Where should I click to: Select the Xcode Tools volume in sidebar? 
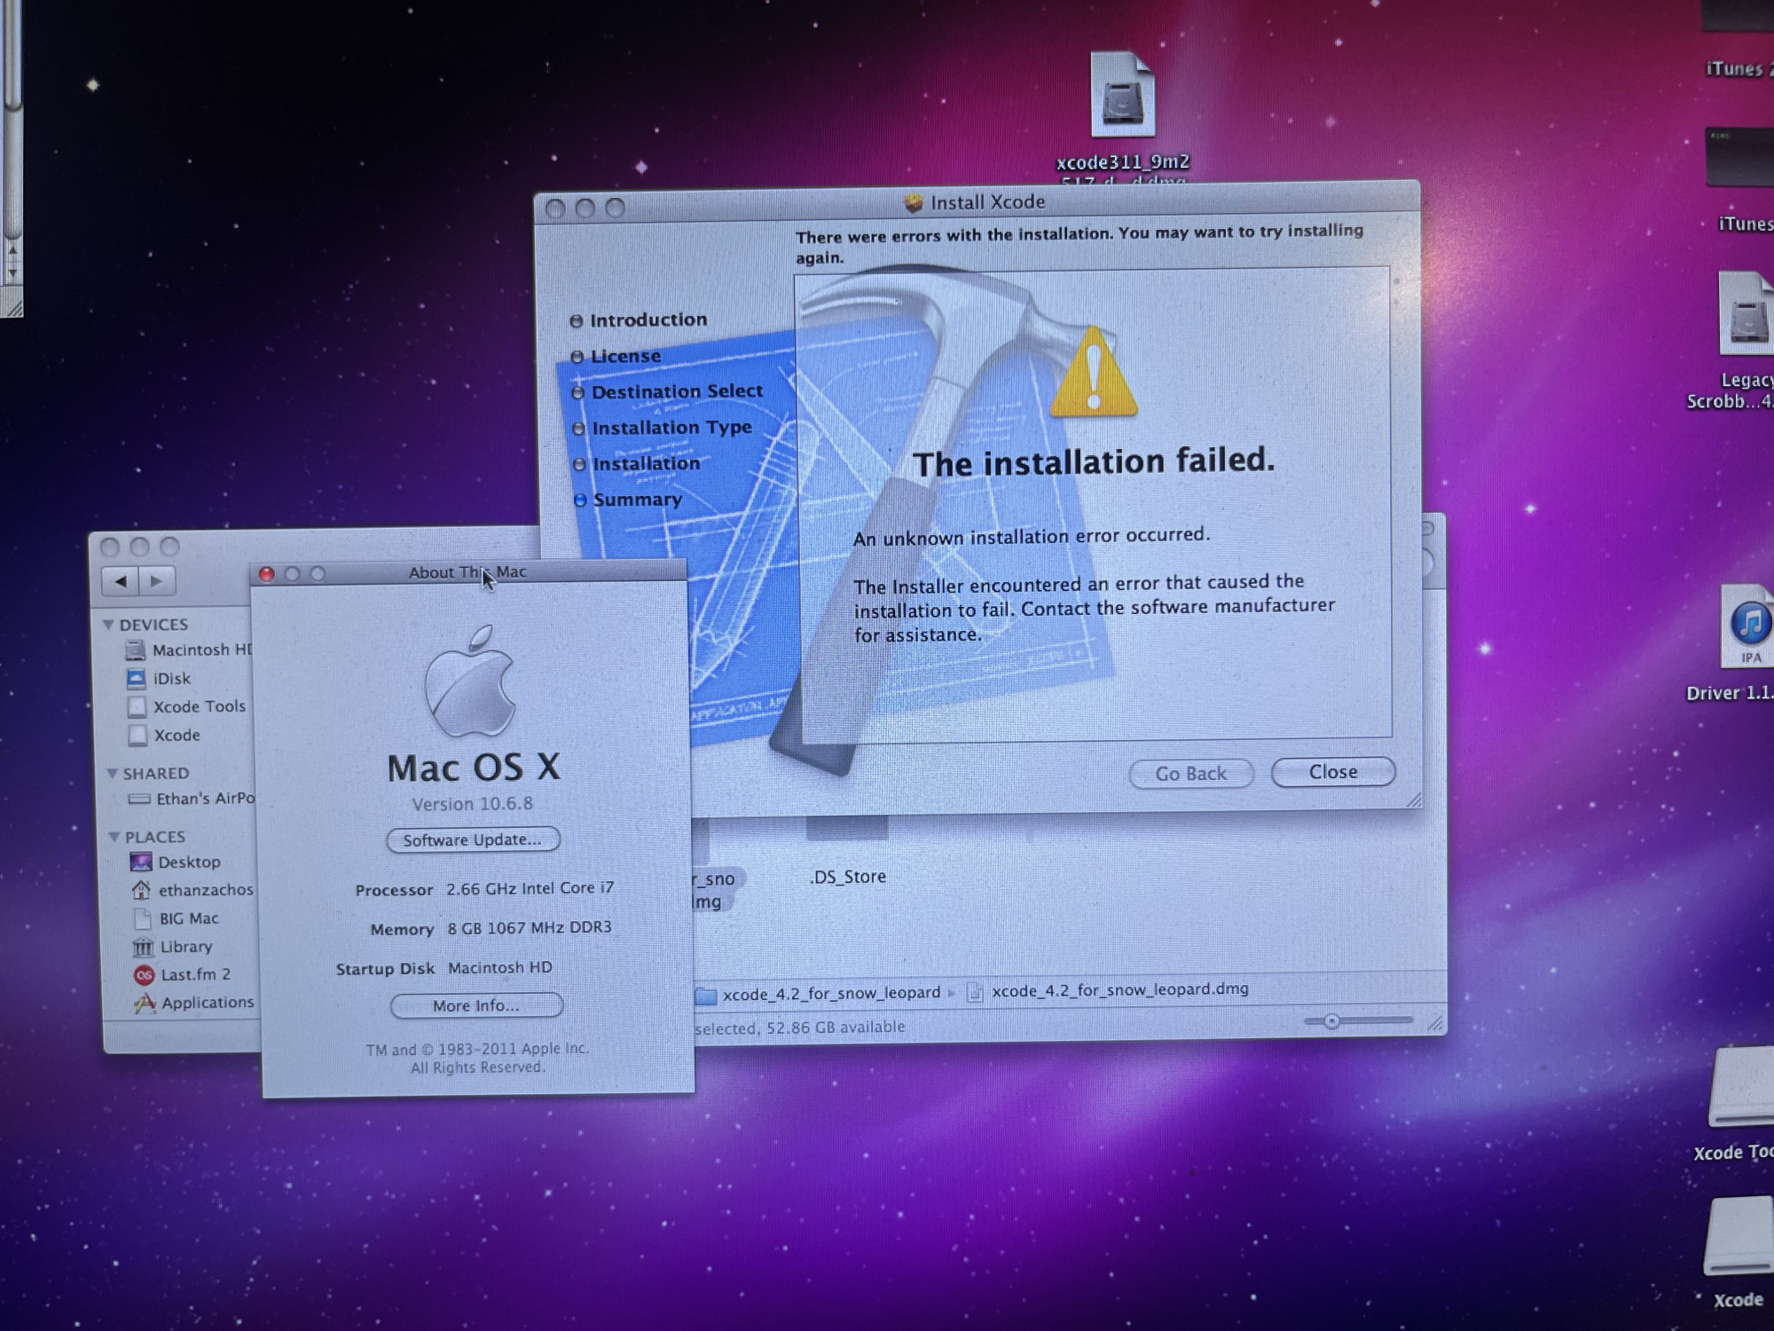(198, 707)
